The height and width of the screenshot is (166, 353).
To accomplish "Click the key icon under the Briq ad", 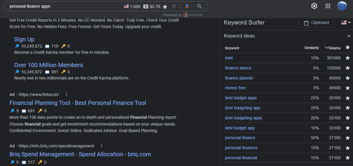I will point(40,162).
